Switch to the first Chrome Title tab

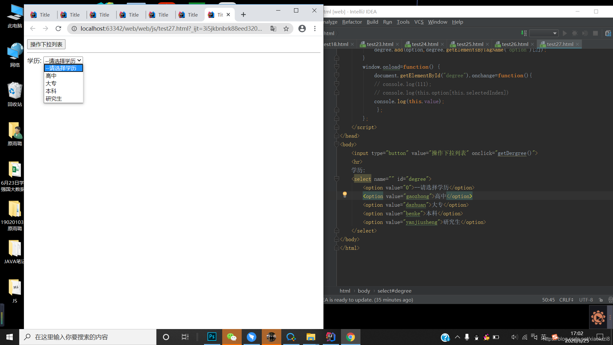pyautogui.click(x=41, y=15)
